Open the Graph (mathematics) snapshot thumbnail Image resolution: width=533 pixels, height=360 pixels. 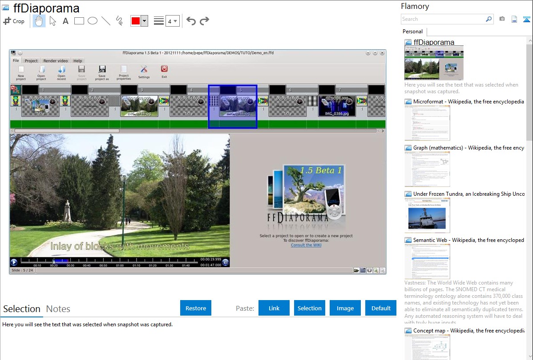(x=427, y=169)
